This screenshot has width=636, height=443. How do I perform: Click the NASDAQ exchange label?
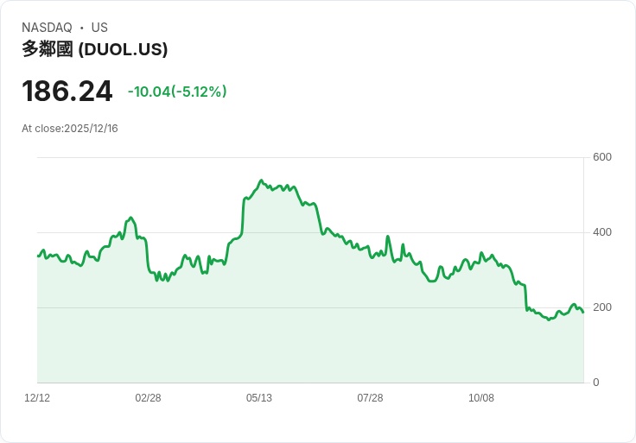click(x=47, y=28)
